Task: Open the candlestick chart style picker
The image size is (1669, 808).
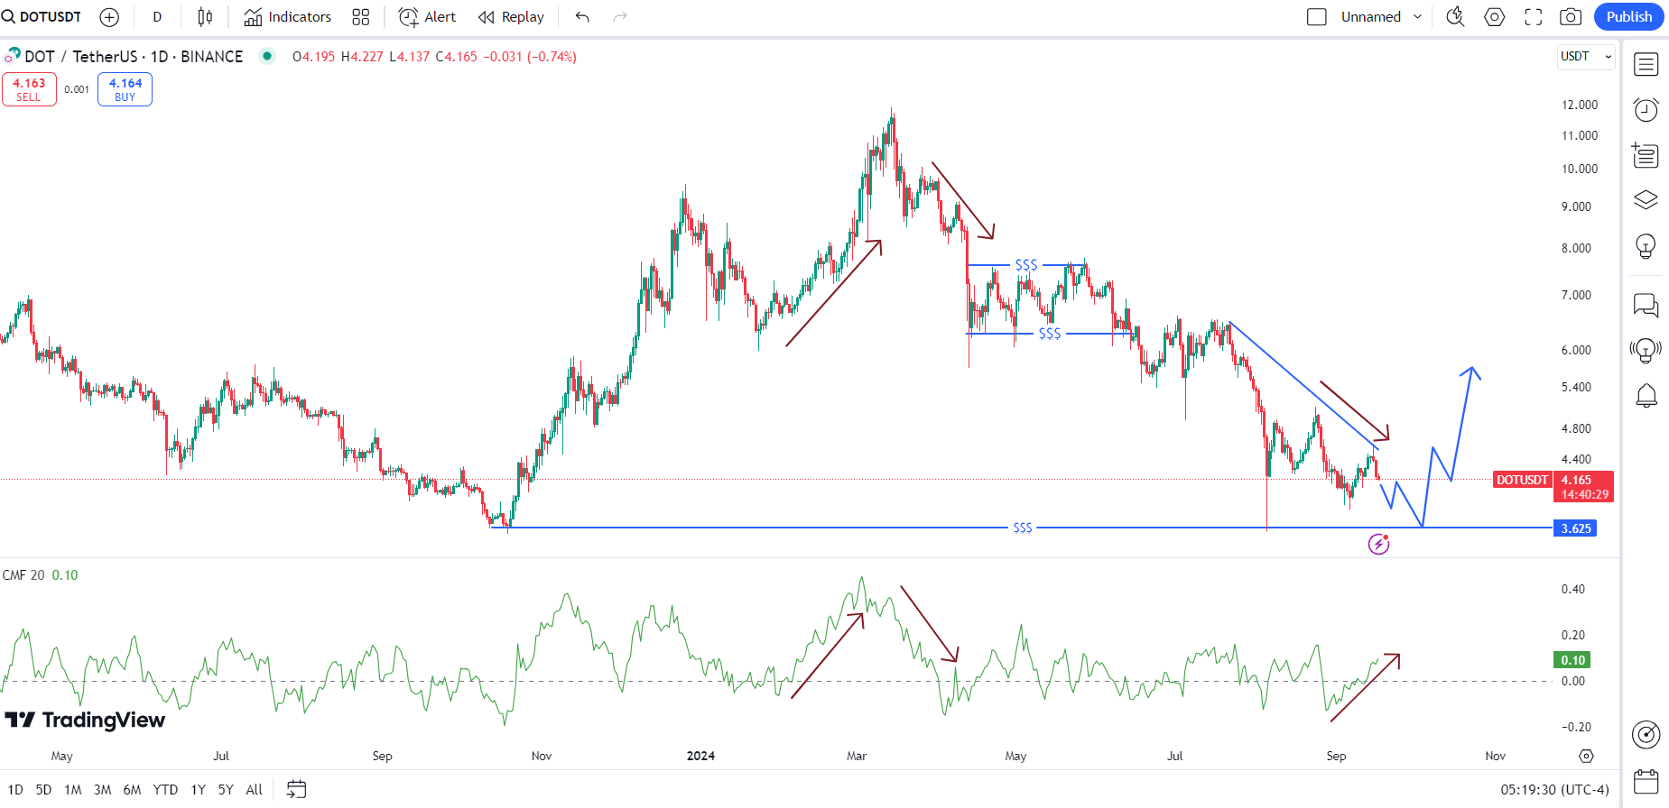Action: 205,17
